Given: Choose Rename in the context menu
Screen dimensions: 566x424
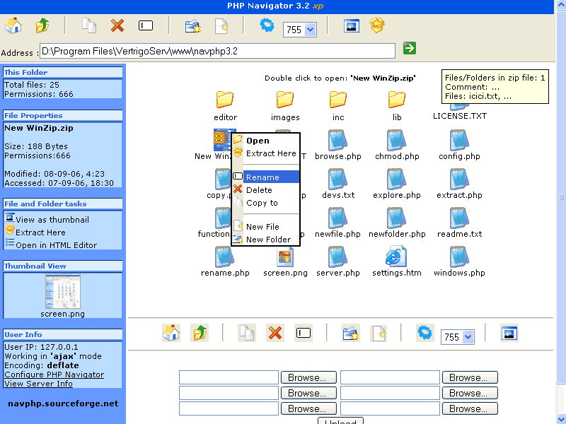Looking at the screenshot, I should click(x=266, y=177).
